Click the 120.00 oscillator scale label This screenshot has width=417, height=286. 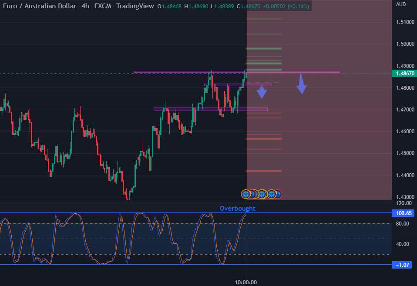404,203
